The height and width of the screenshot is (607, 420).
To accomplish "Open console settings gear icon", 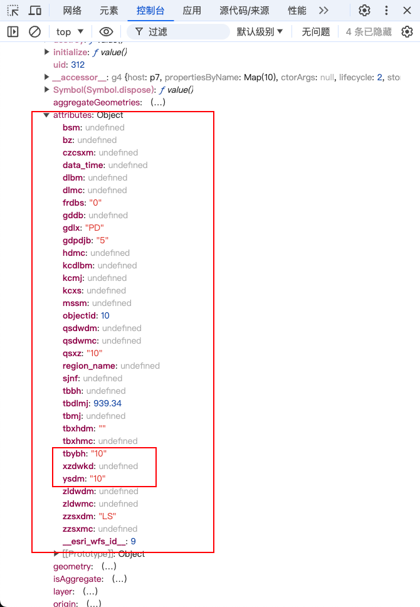I will tap(407, 32).
